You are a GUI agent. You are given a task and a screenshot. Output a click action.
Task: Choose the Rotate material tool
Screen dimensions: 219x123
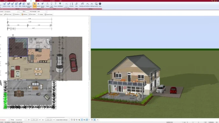(x=24, y=4)
